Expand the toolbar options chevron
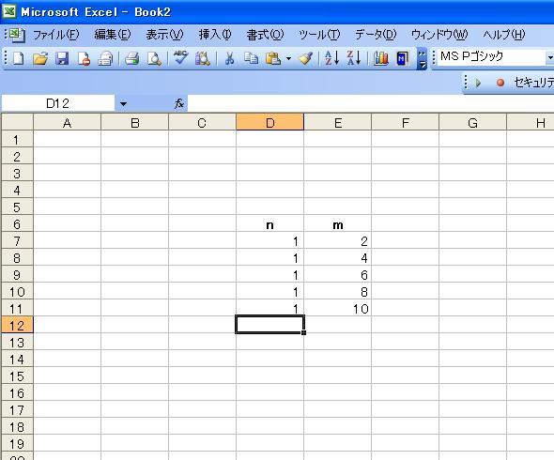Screen dimensions: 554x460 (x=422, y=58)
